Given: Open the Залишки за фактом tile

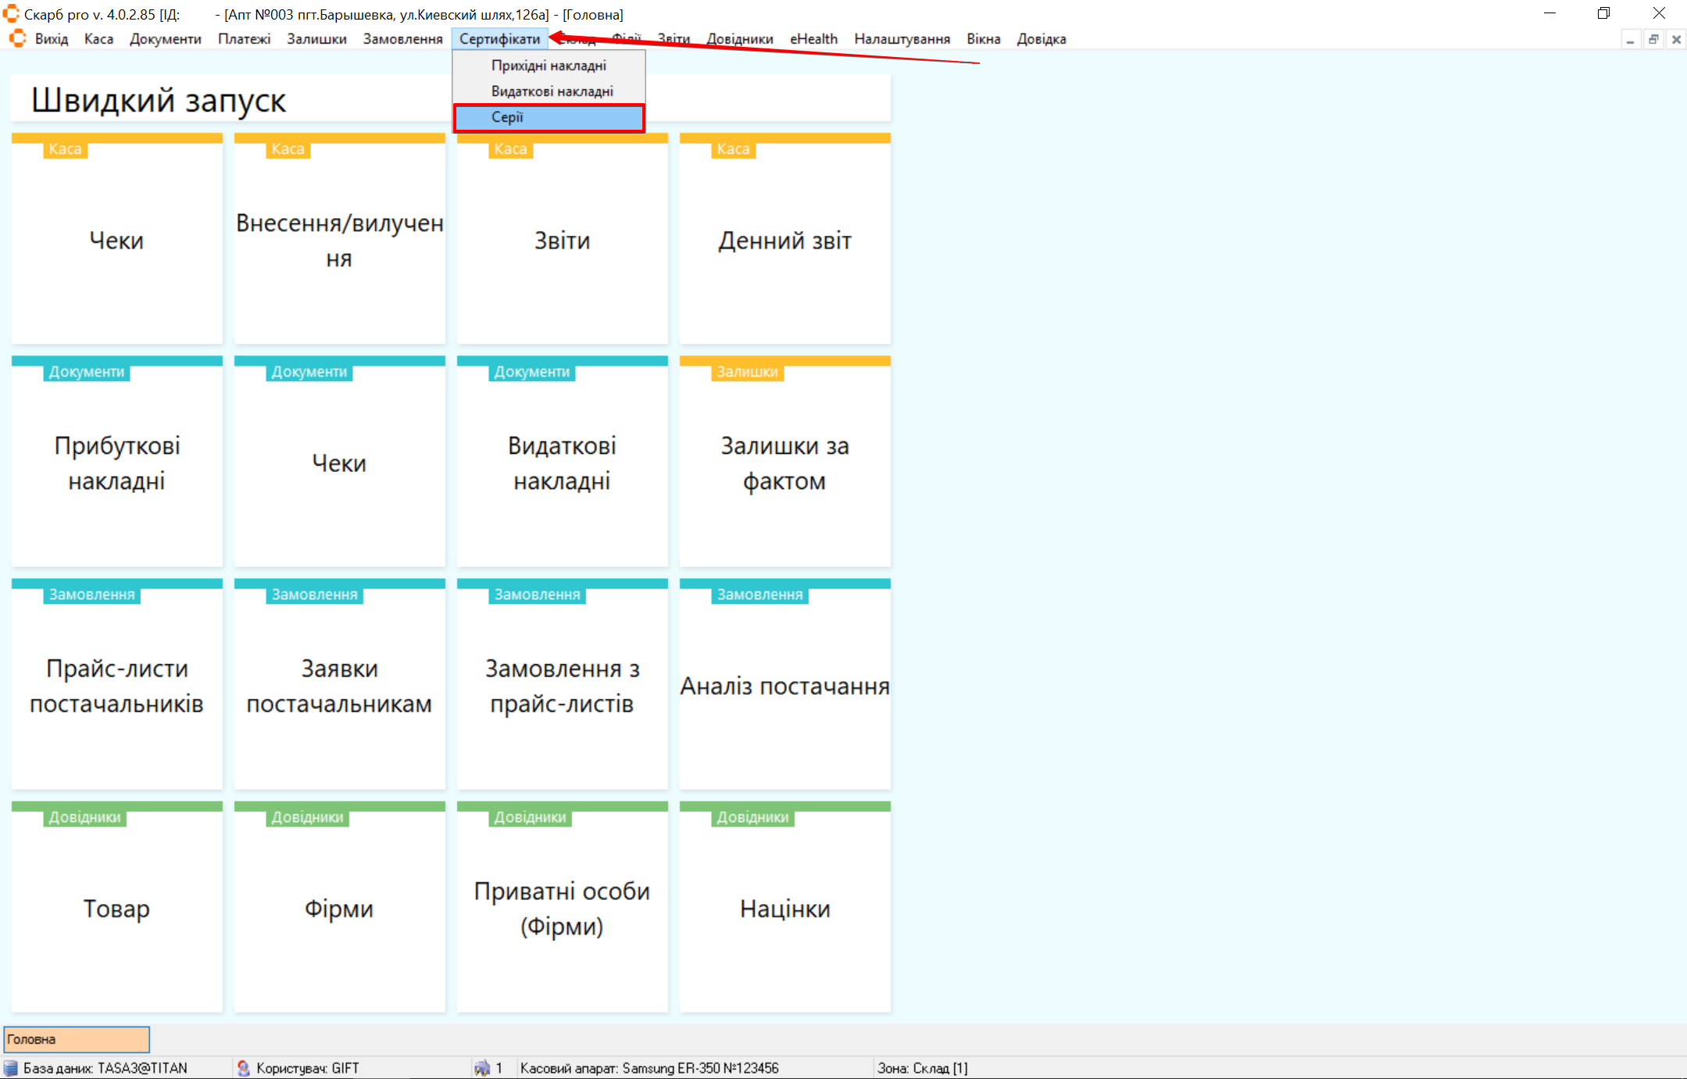Looking at the screenshot, I should click(785, 463).
